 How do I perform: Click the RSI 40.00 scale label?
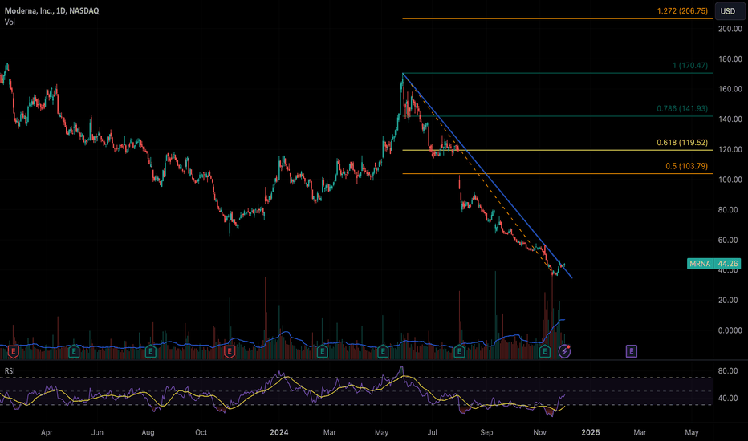[728, 398]
